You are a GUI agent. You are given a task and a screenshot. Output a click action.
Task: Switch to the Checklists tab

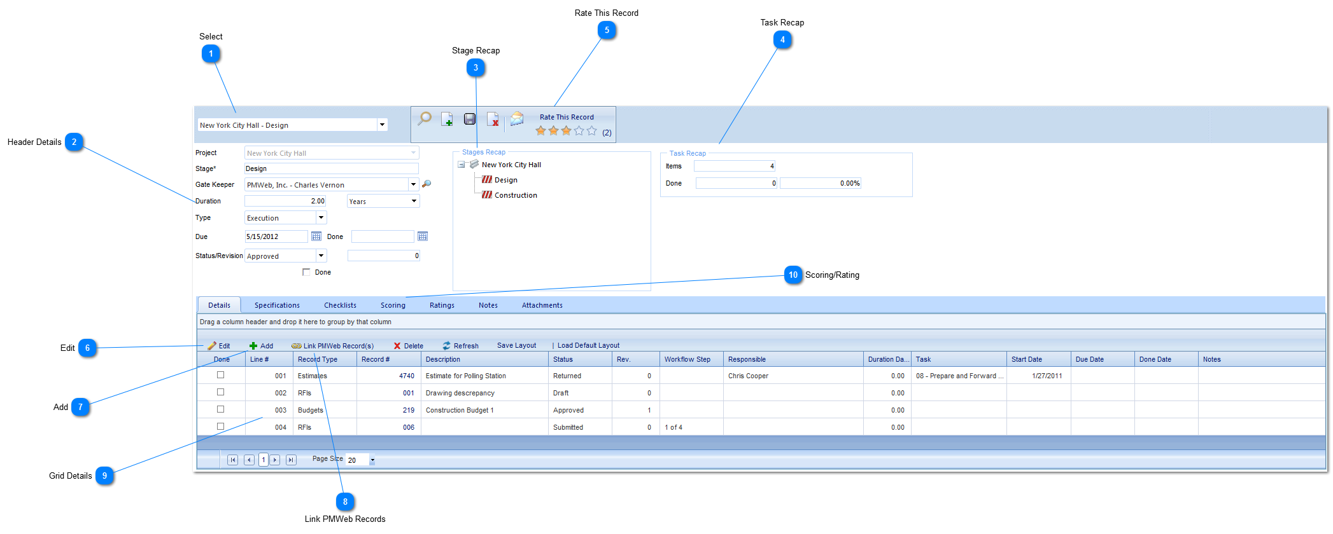pos(340,305)
